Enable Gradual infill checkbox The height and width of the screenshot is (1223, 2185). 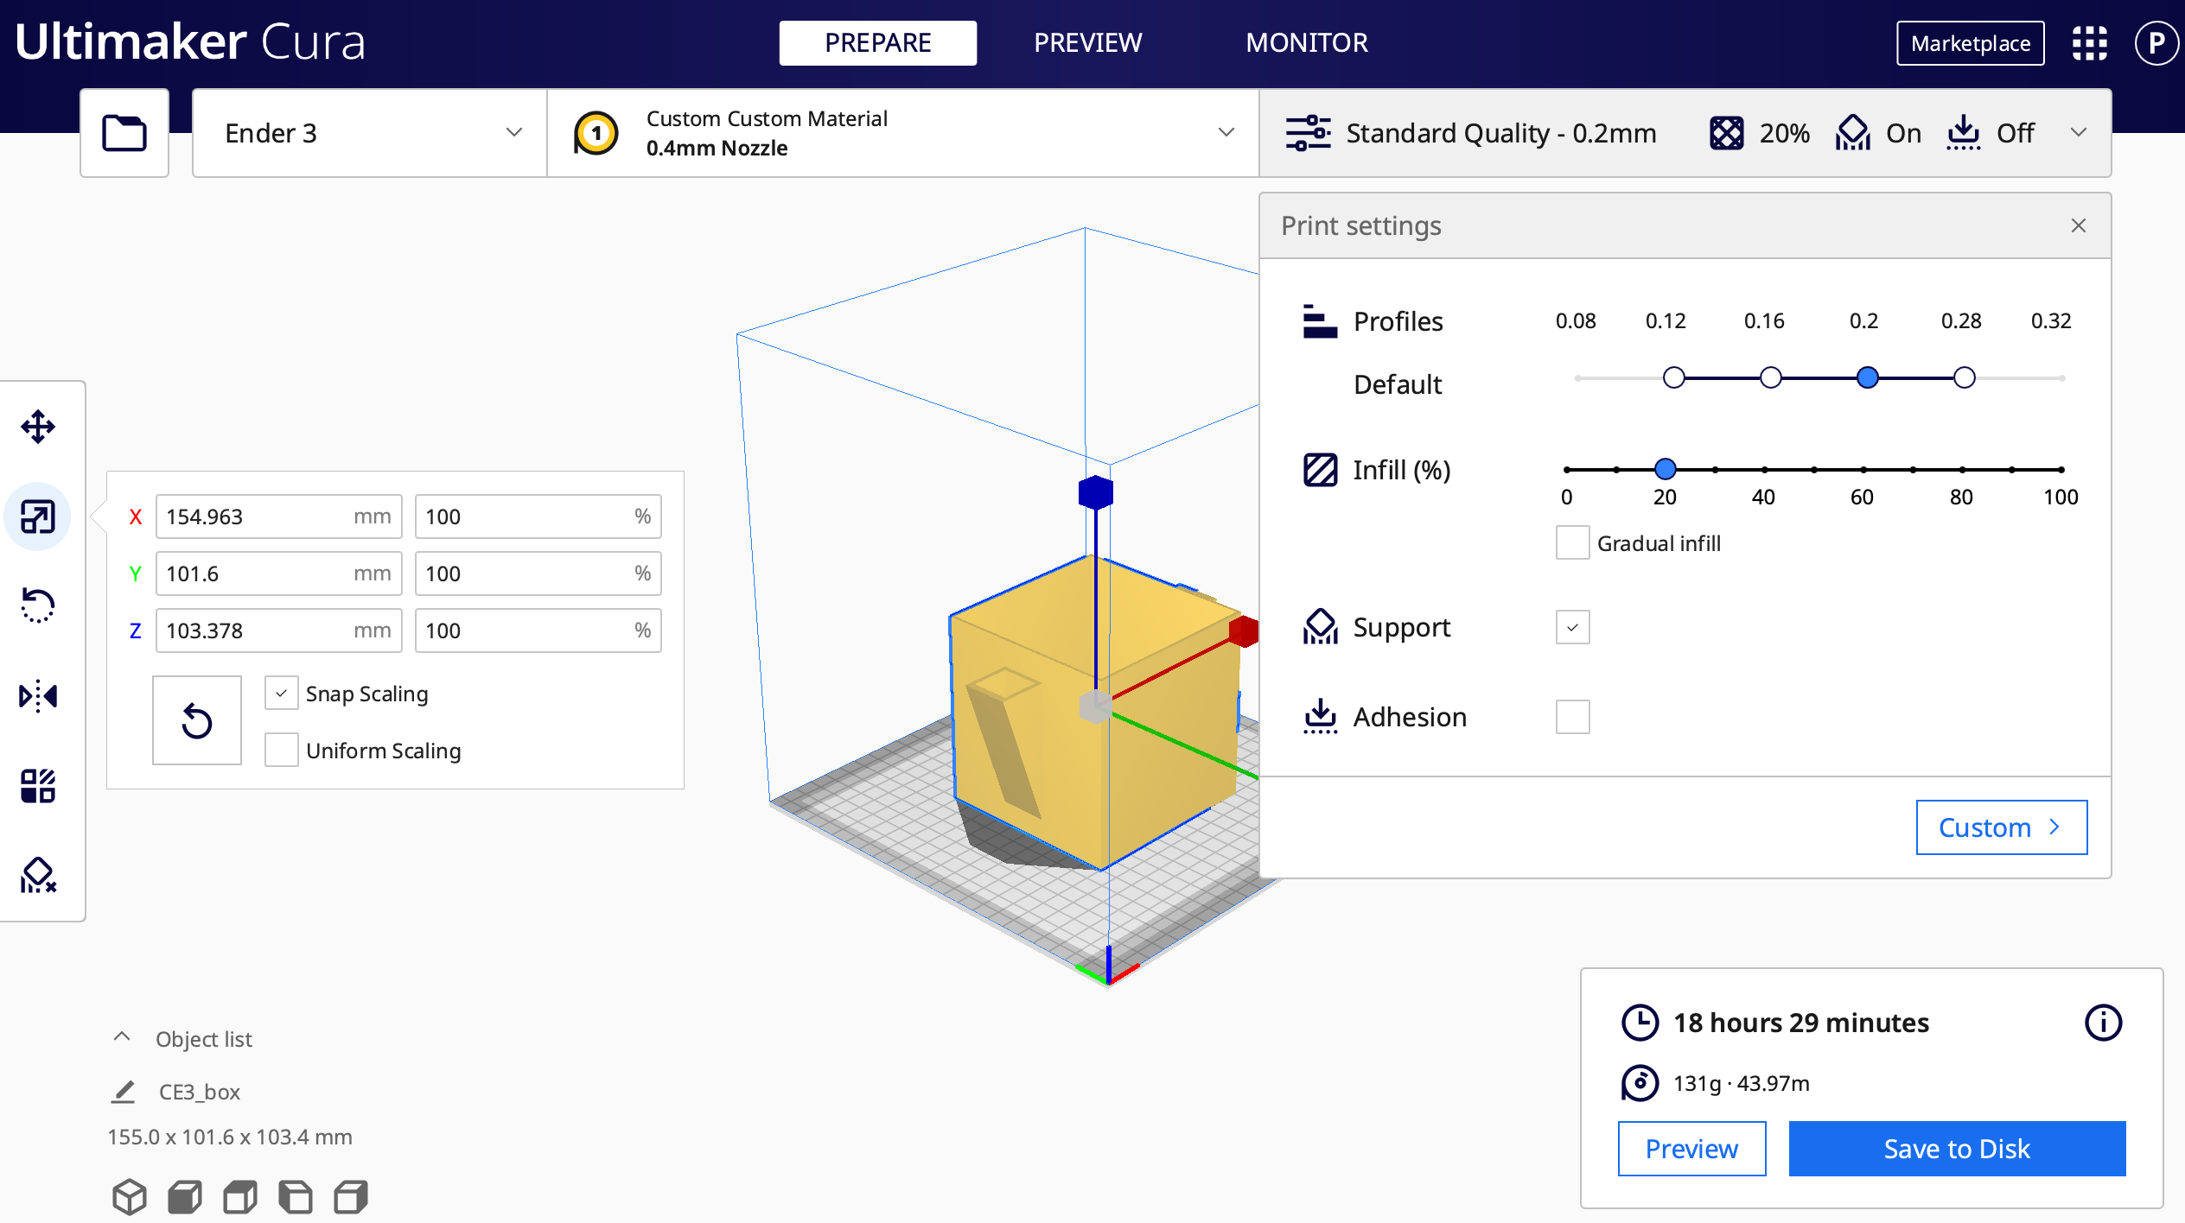click(x=1572, y=542)
